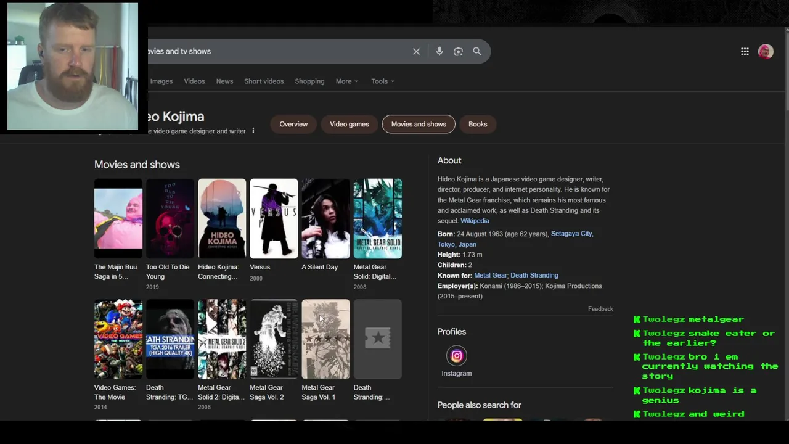Screen dimensions: 789x444
Task: Open Metal Gear Solid: Digital Graphic Novel poster
Action: [378, 218]
